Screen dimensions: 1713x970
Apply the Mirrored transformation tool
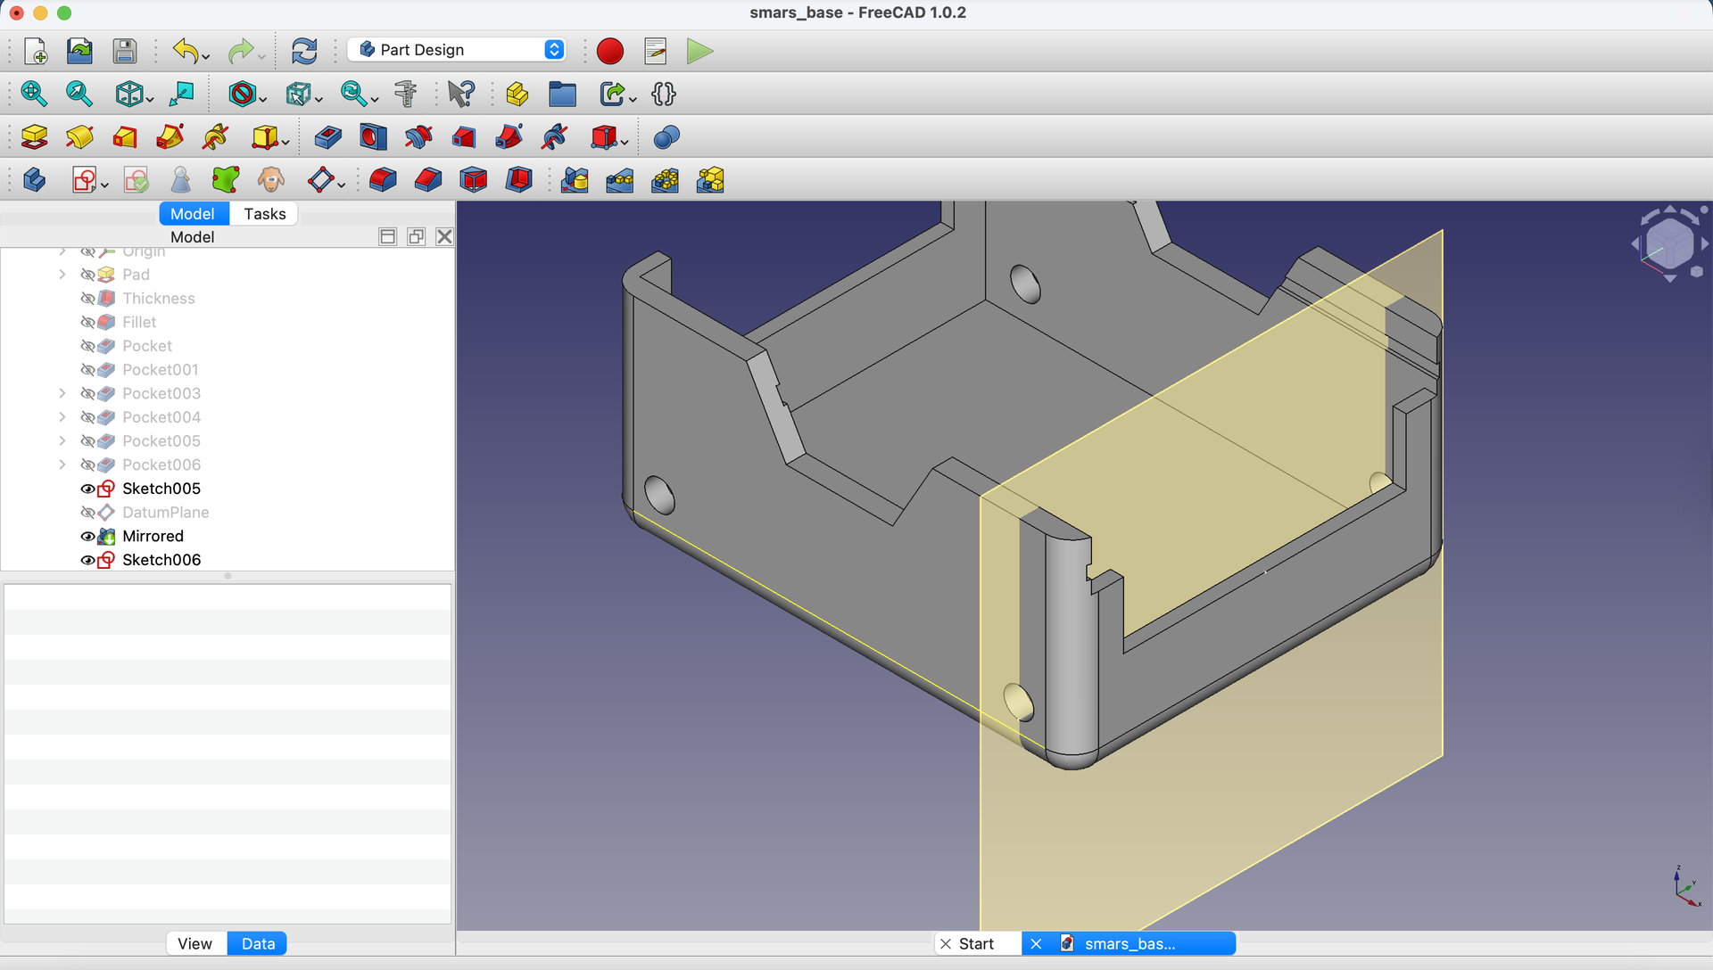575,180
